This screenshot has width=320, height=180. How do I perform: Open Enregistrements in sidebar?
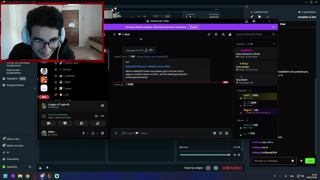tap(13, 85)
